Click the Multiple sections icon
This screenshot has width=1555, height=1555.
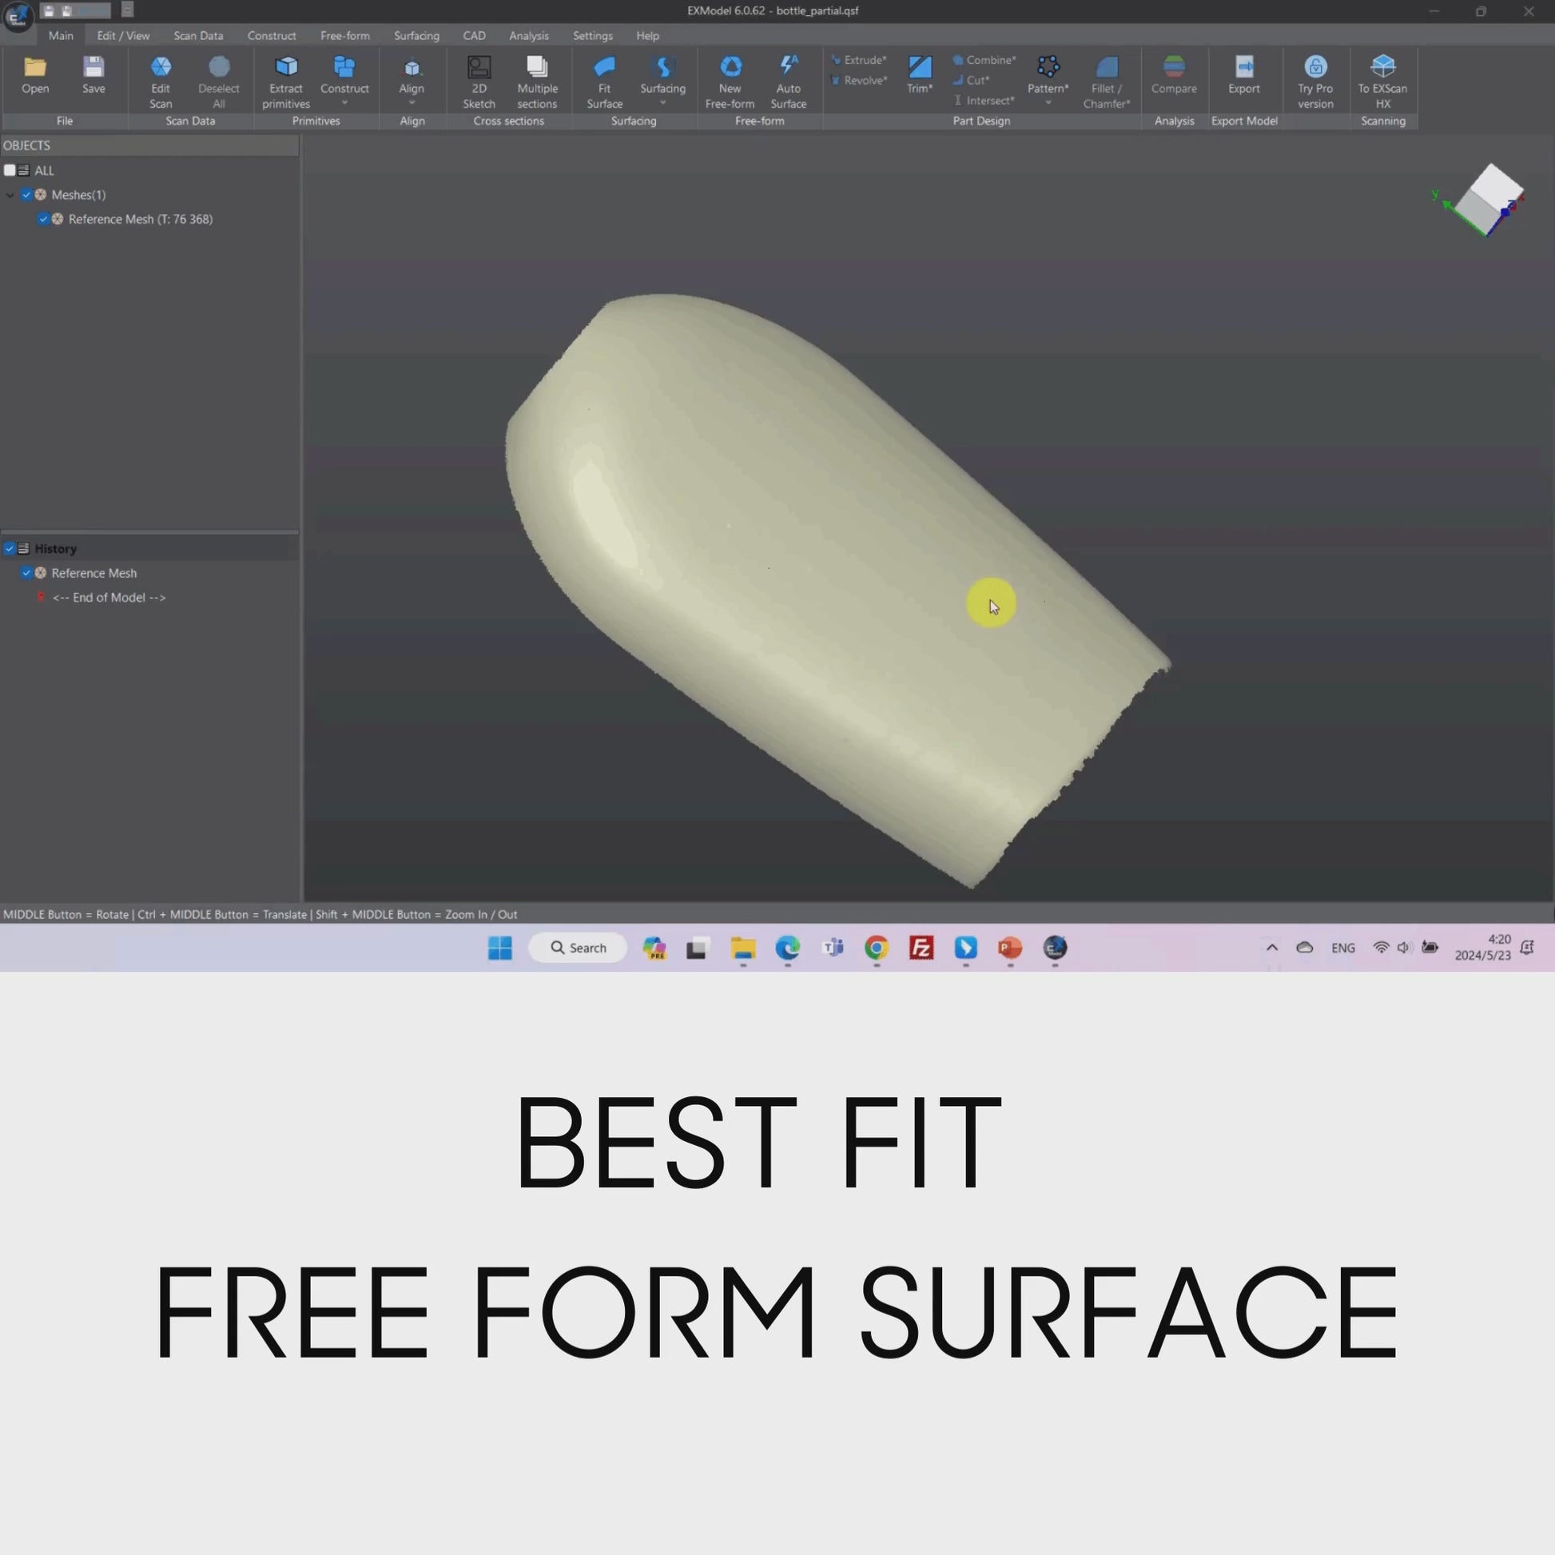coord(537,68)
